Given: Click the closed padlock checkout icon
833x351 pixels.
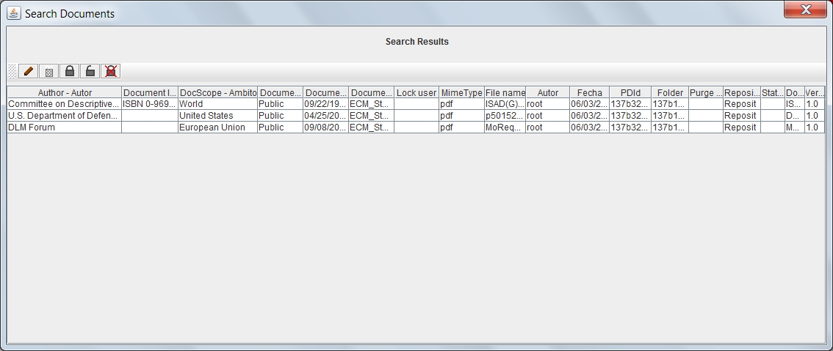Looking at the screenshot, I should tap(70, 71).
